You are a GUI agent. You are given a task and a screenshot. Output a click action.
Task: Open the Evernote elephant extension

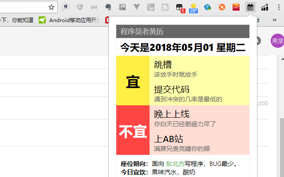pyautogui.click(x=108, y=7)
